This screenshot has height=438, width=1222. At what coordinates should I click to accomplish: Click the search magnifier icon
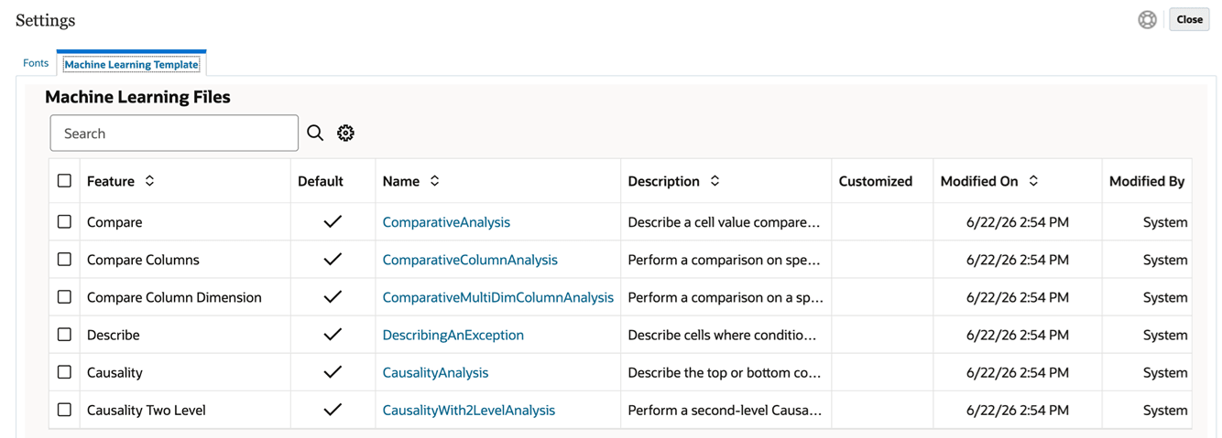click(315, 133)
